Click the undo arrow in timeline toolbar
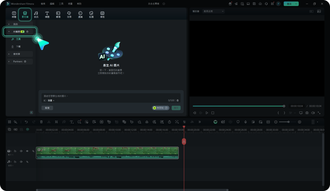The height and width of the screenshot is (191, 330). tap(26, 122)
